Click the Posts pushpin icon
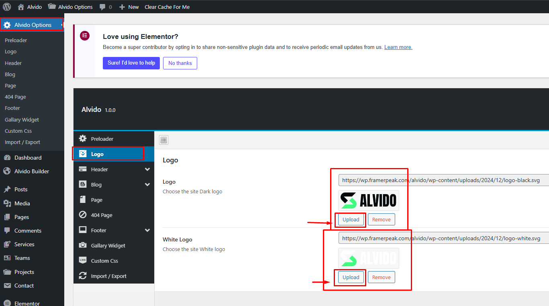This screenshot has width=549, height=306. point(7,189)
